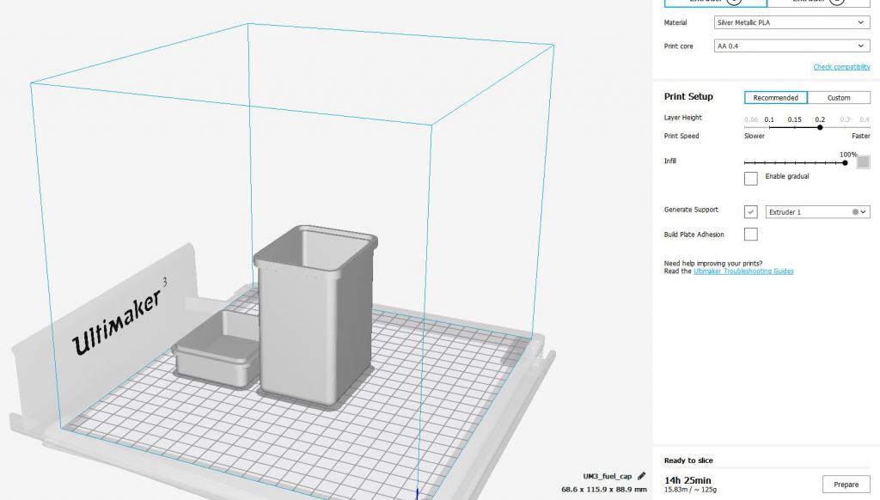880x500 pixels.
Task: Open the Print core AA 0.4 dropdown
Action: pos(791,46)
